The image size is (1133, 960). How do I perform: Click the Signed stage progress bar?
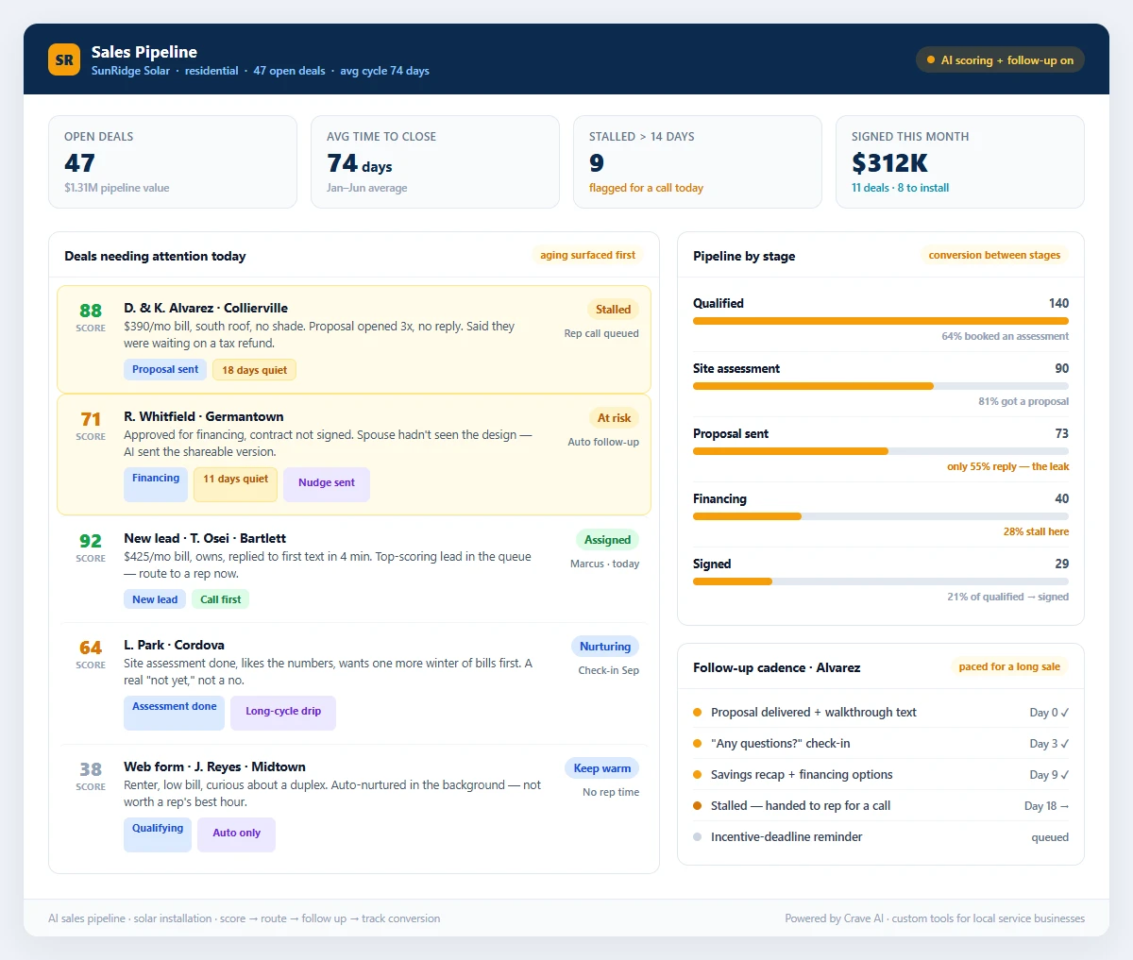pos(881,581)
